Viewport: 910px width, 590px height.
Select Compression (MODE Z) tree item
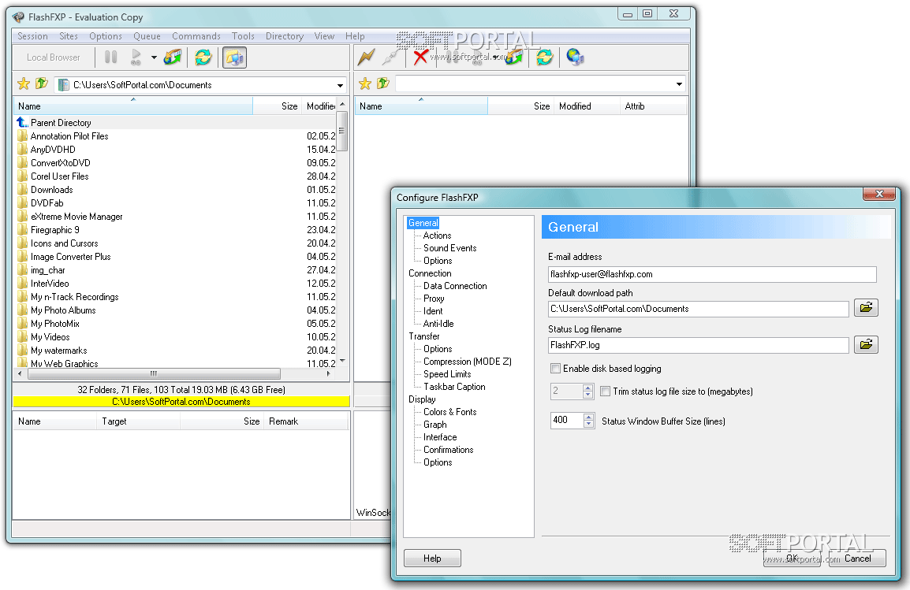pyautogui.click(x=467, y=361)
